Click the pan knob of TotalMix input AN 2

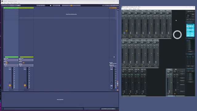point(130,13)
